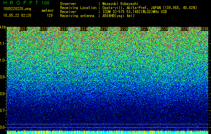Screen dimensions: 211x134
Task: Click the meteor count 129
Action: (x=50, y=15)
